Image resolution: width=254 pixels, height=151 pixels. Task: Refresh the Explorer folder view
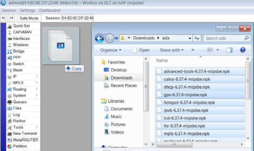[197, 38]
